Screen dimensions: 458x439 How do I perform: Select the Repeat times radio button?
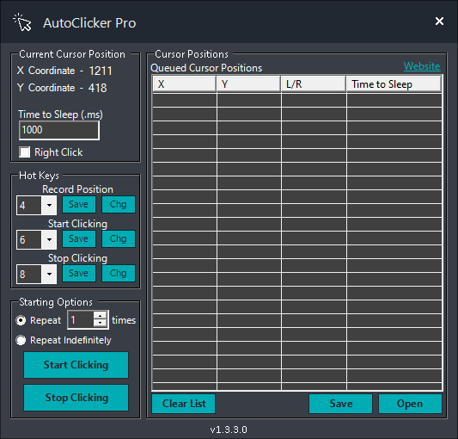(21, 320)
